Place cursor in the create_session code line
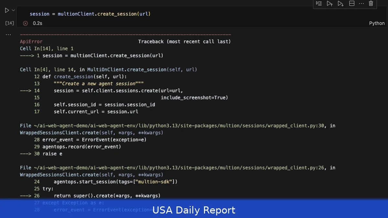 point(90,14)
